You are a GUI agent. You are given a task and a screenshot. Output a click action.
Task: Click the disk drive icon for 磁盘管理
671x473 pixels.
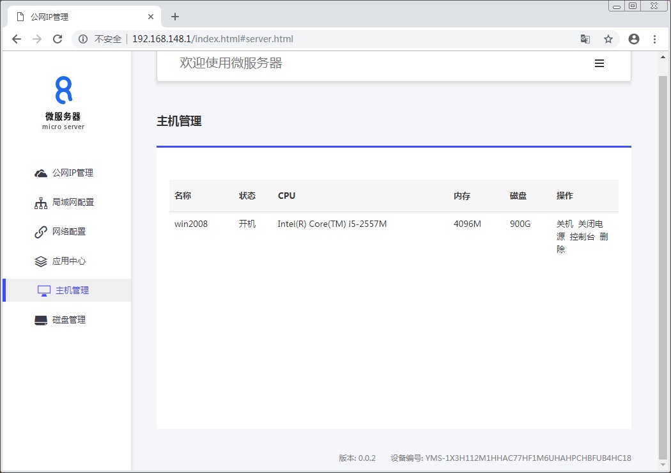pyautogui.click(x=41, y=320)
